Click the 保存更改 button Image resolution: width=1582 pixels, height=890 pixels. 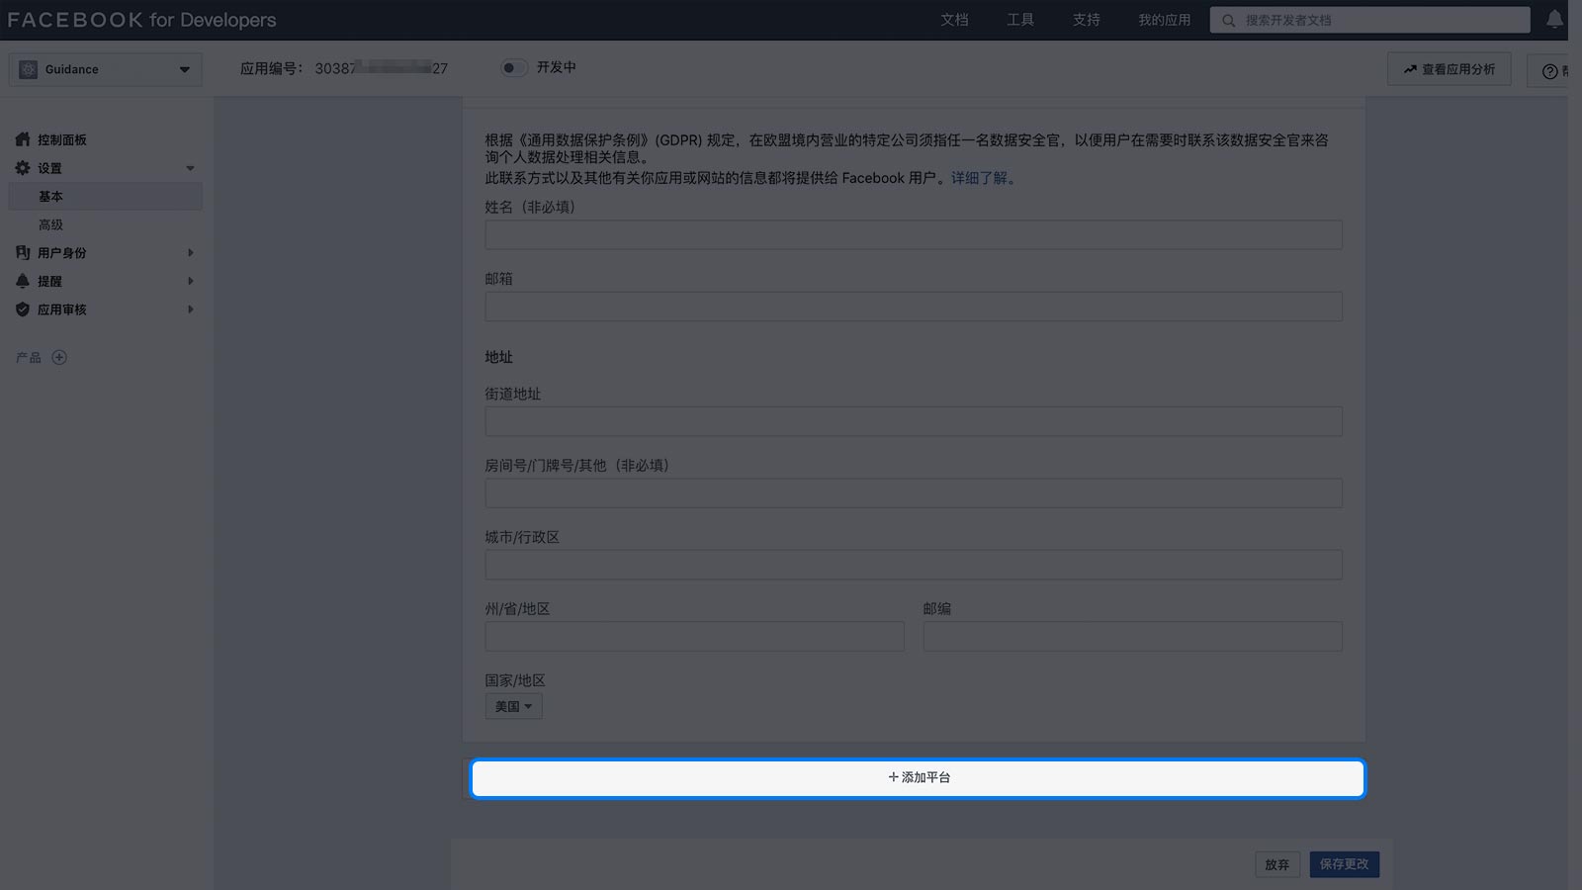point(1344,864)
